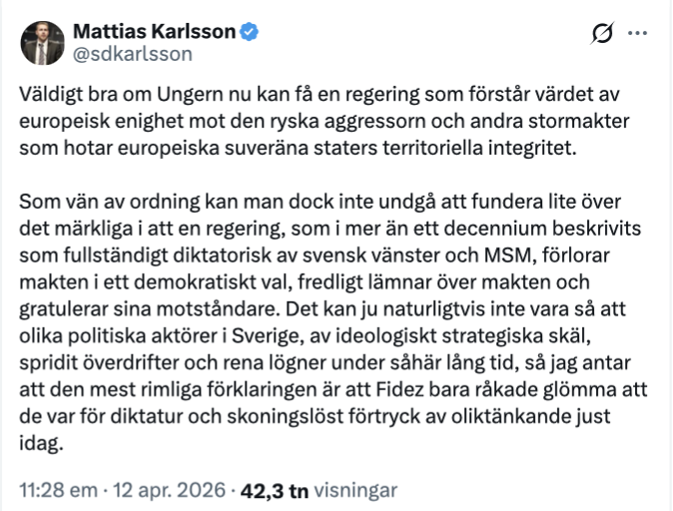673x511 pixels.
Task: Click the 11:28 em timestamp
Action: [x=61, y=491]
